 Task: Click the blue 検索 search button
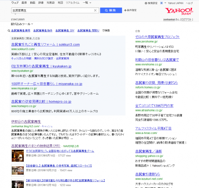click(x=111, y=10)
